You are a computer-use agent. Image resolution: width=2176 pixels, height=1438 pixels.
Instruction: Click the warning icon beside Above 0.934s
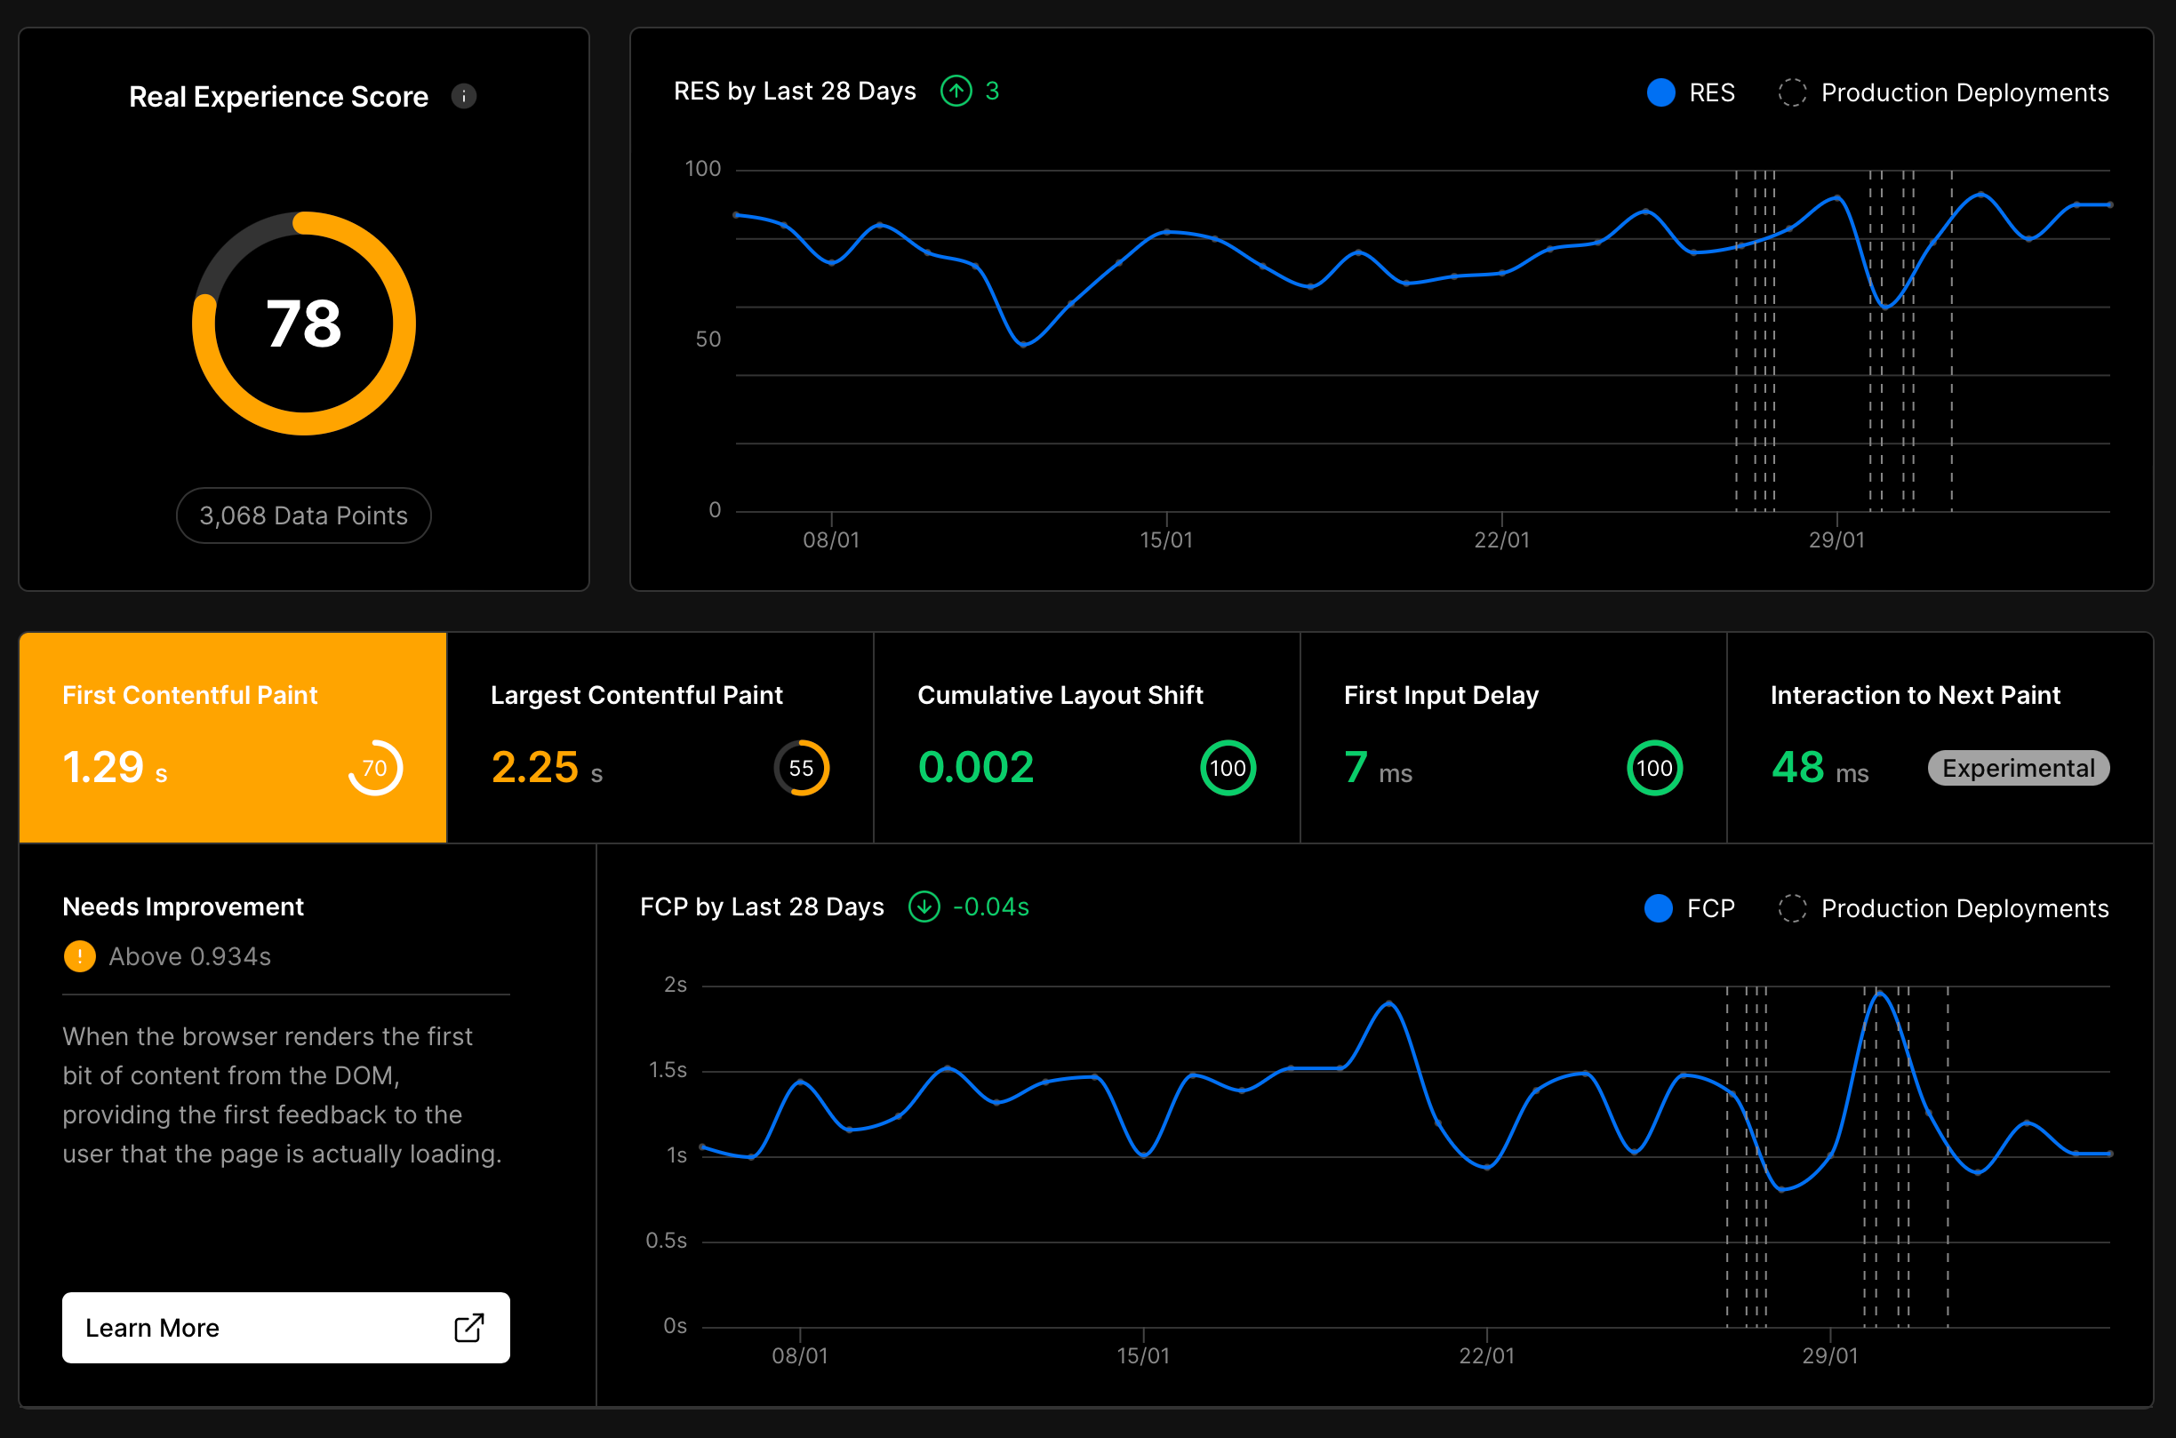point(79,955)
